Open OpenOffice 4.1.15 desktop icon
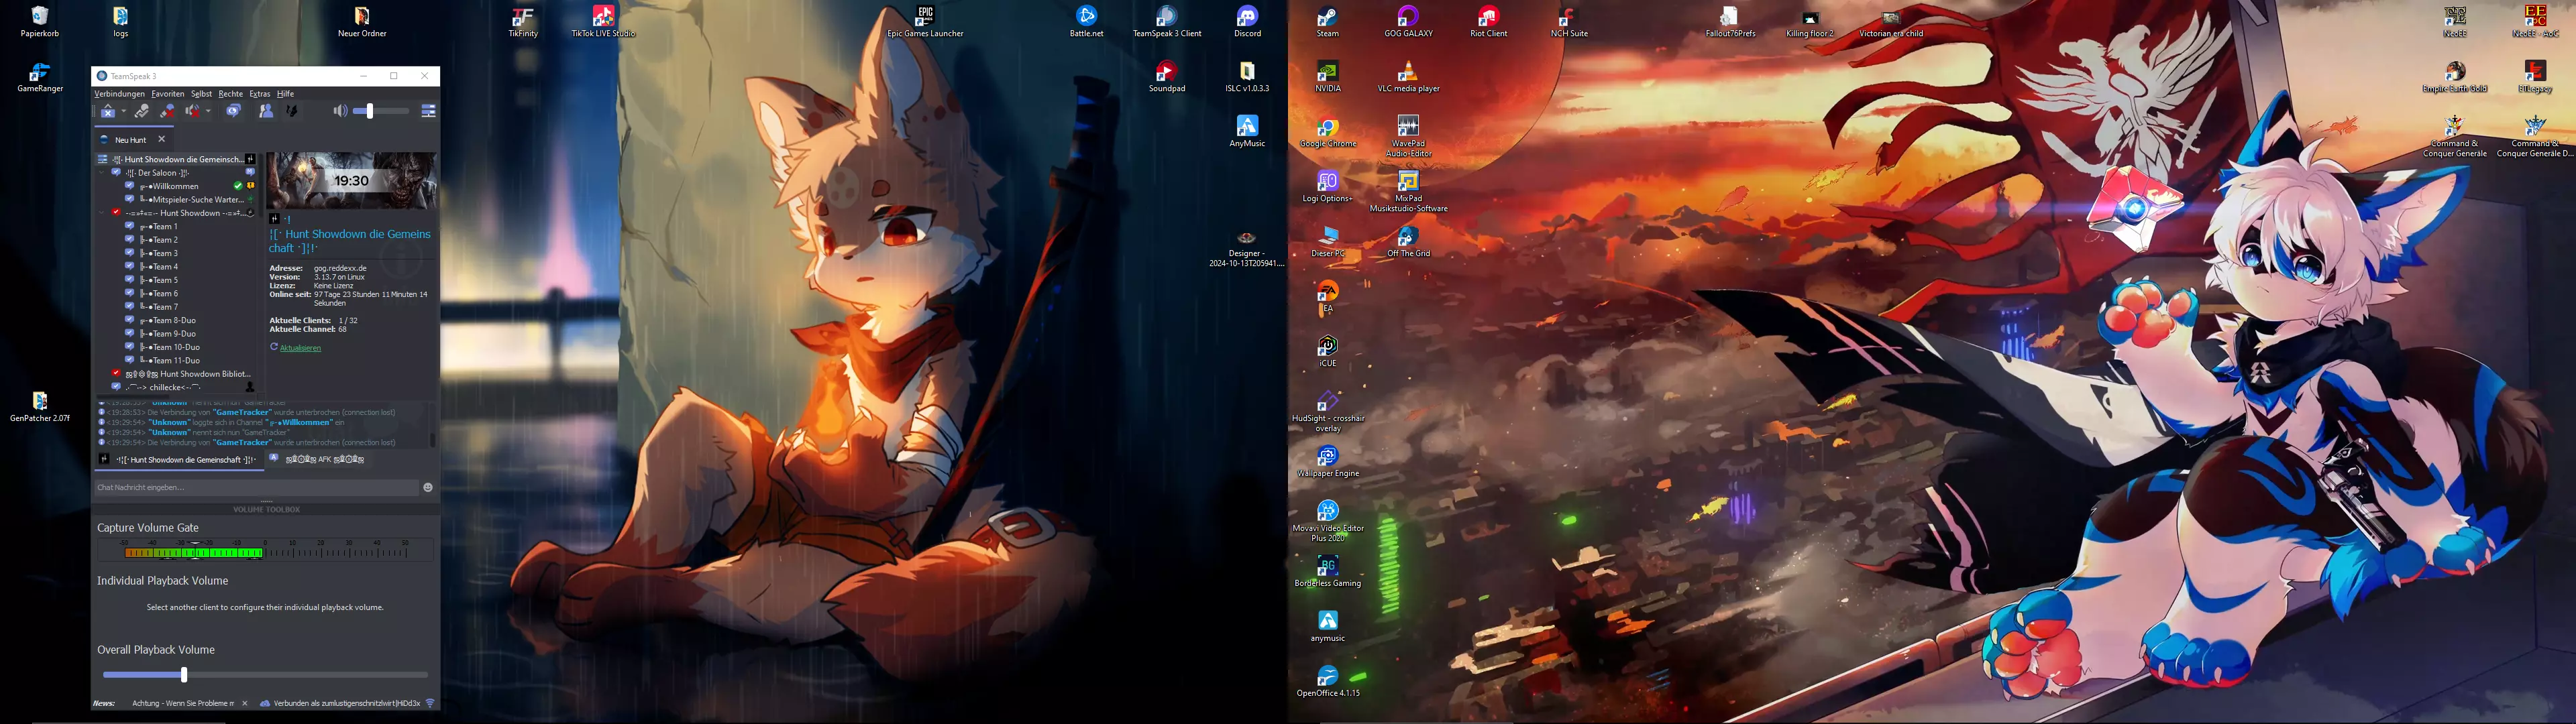 point(1327,680)
